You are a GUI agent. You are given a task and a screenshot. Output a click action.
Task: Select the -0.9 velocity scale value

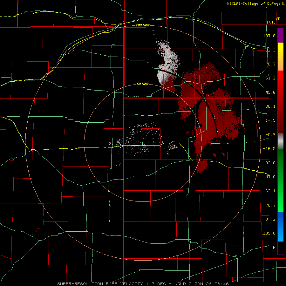270,135
